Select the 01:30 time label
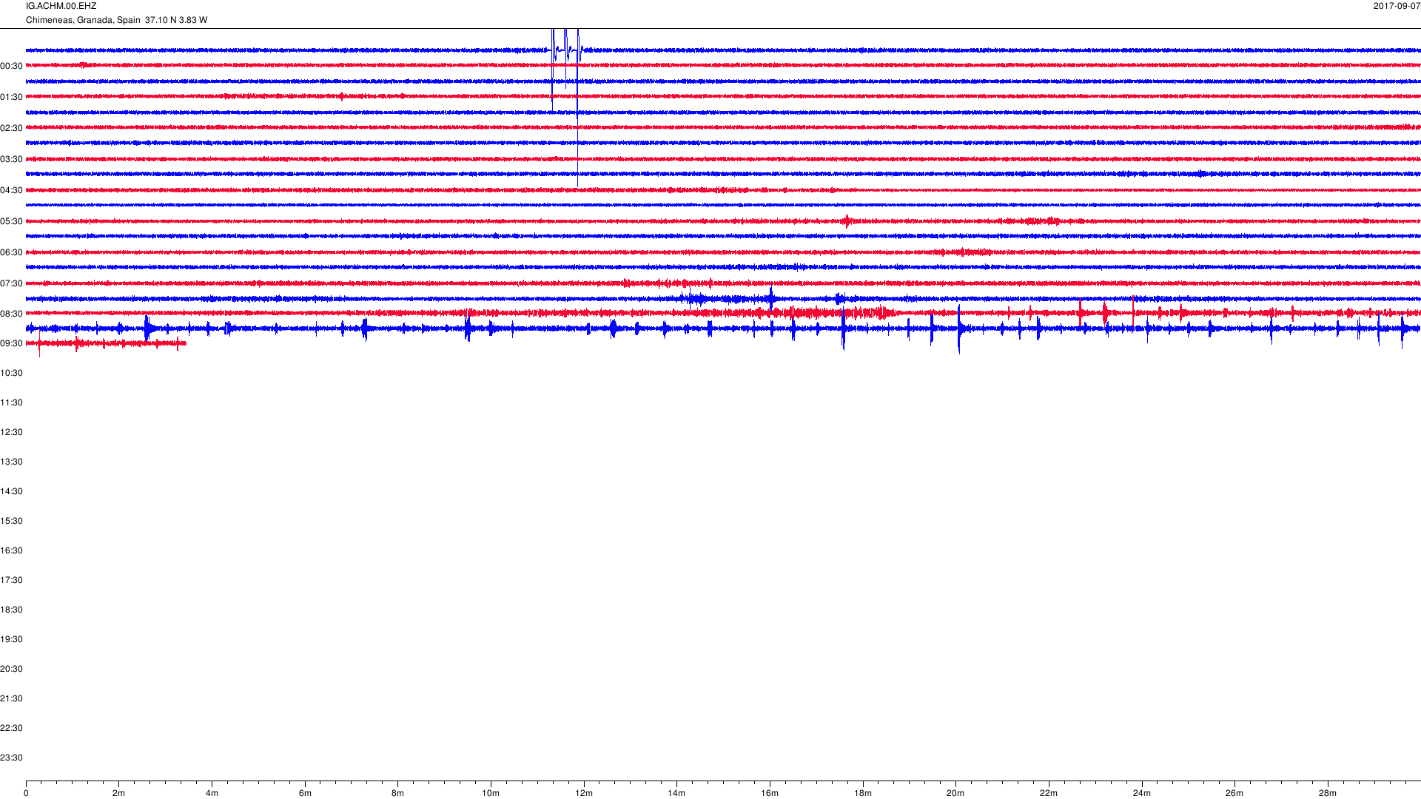Viewport: 1421px width, 799px height. [x=11, y=97]
